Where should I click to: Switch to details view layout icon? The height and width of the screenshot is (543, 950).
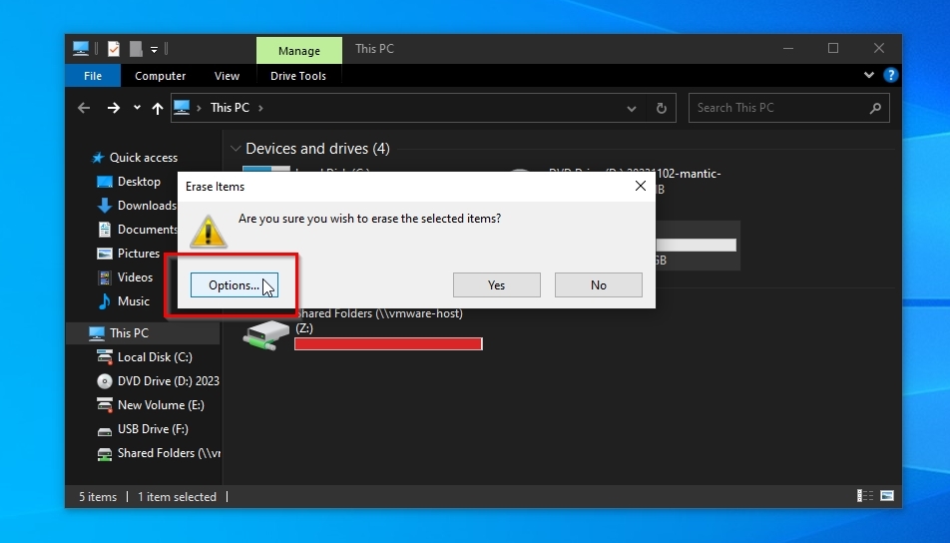865,496
